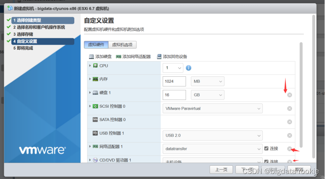Expand the 硬盘 1 row
Screen dimensions: 325x179
click(90, 92)
